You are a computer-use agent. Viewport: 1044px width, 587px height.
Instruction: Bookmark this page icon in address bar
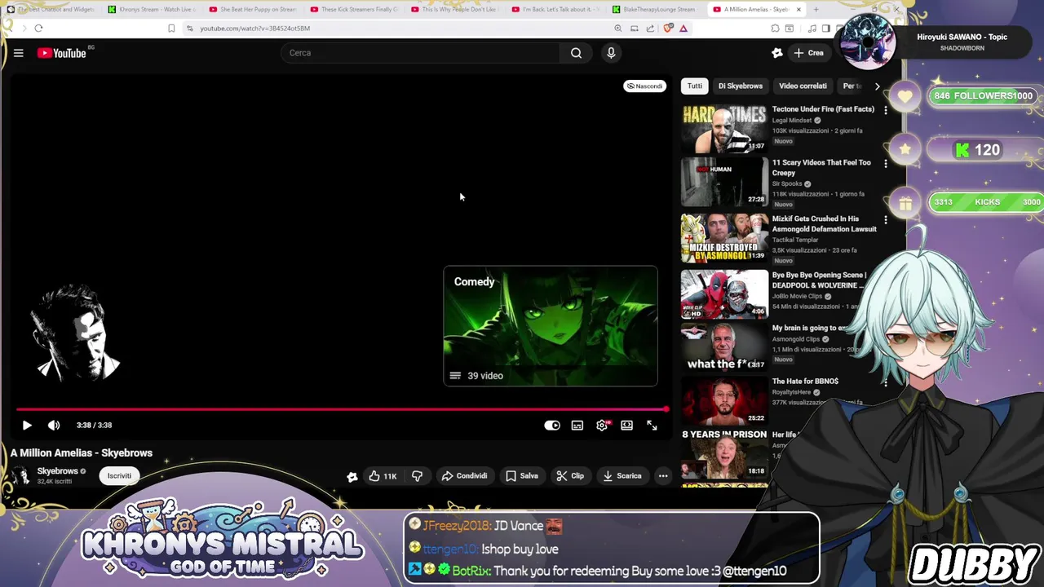pyautogui.click(x=171, y=29)
